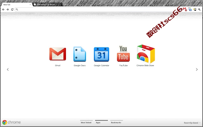This screenshot has height=127, width=203.
Task: Click the Gmail label text
Action: click(58, 65)
